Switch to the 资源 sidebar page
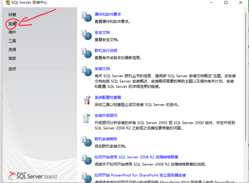The image size is (249, 183). pos(12,49)
